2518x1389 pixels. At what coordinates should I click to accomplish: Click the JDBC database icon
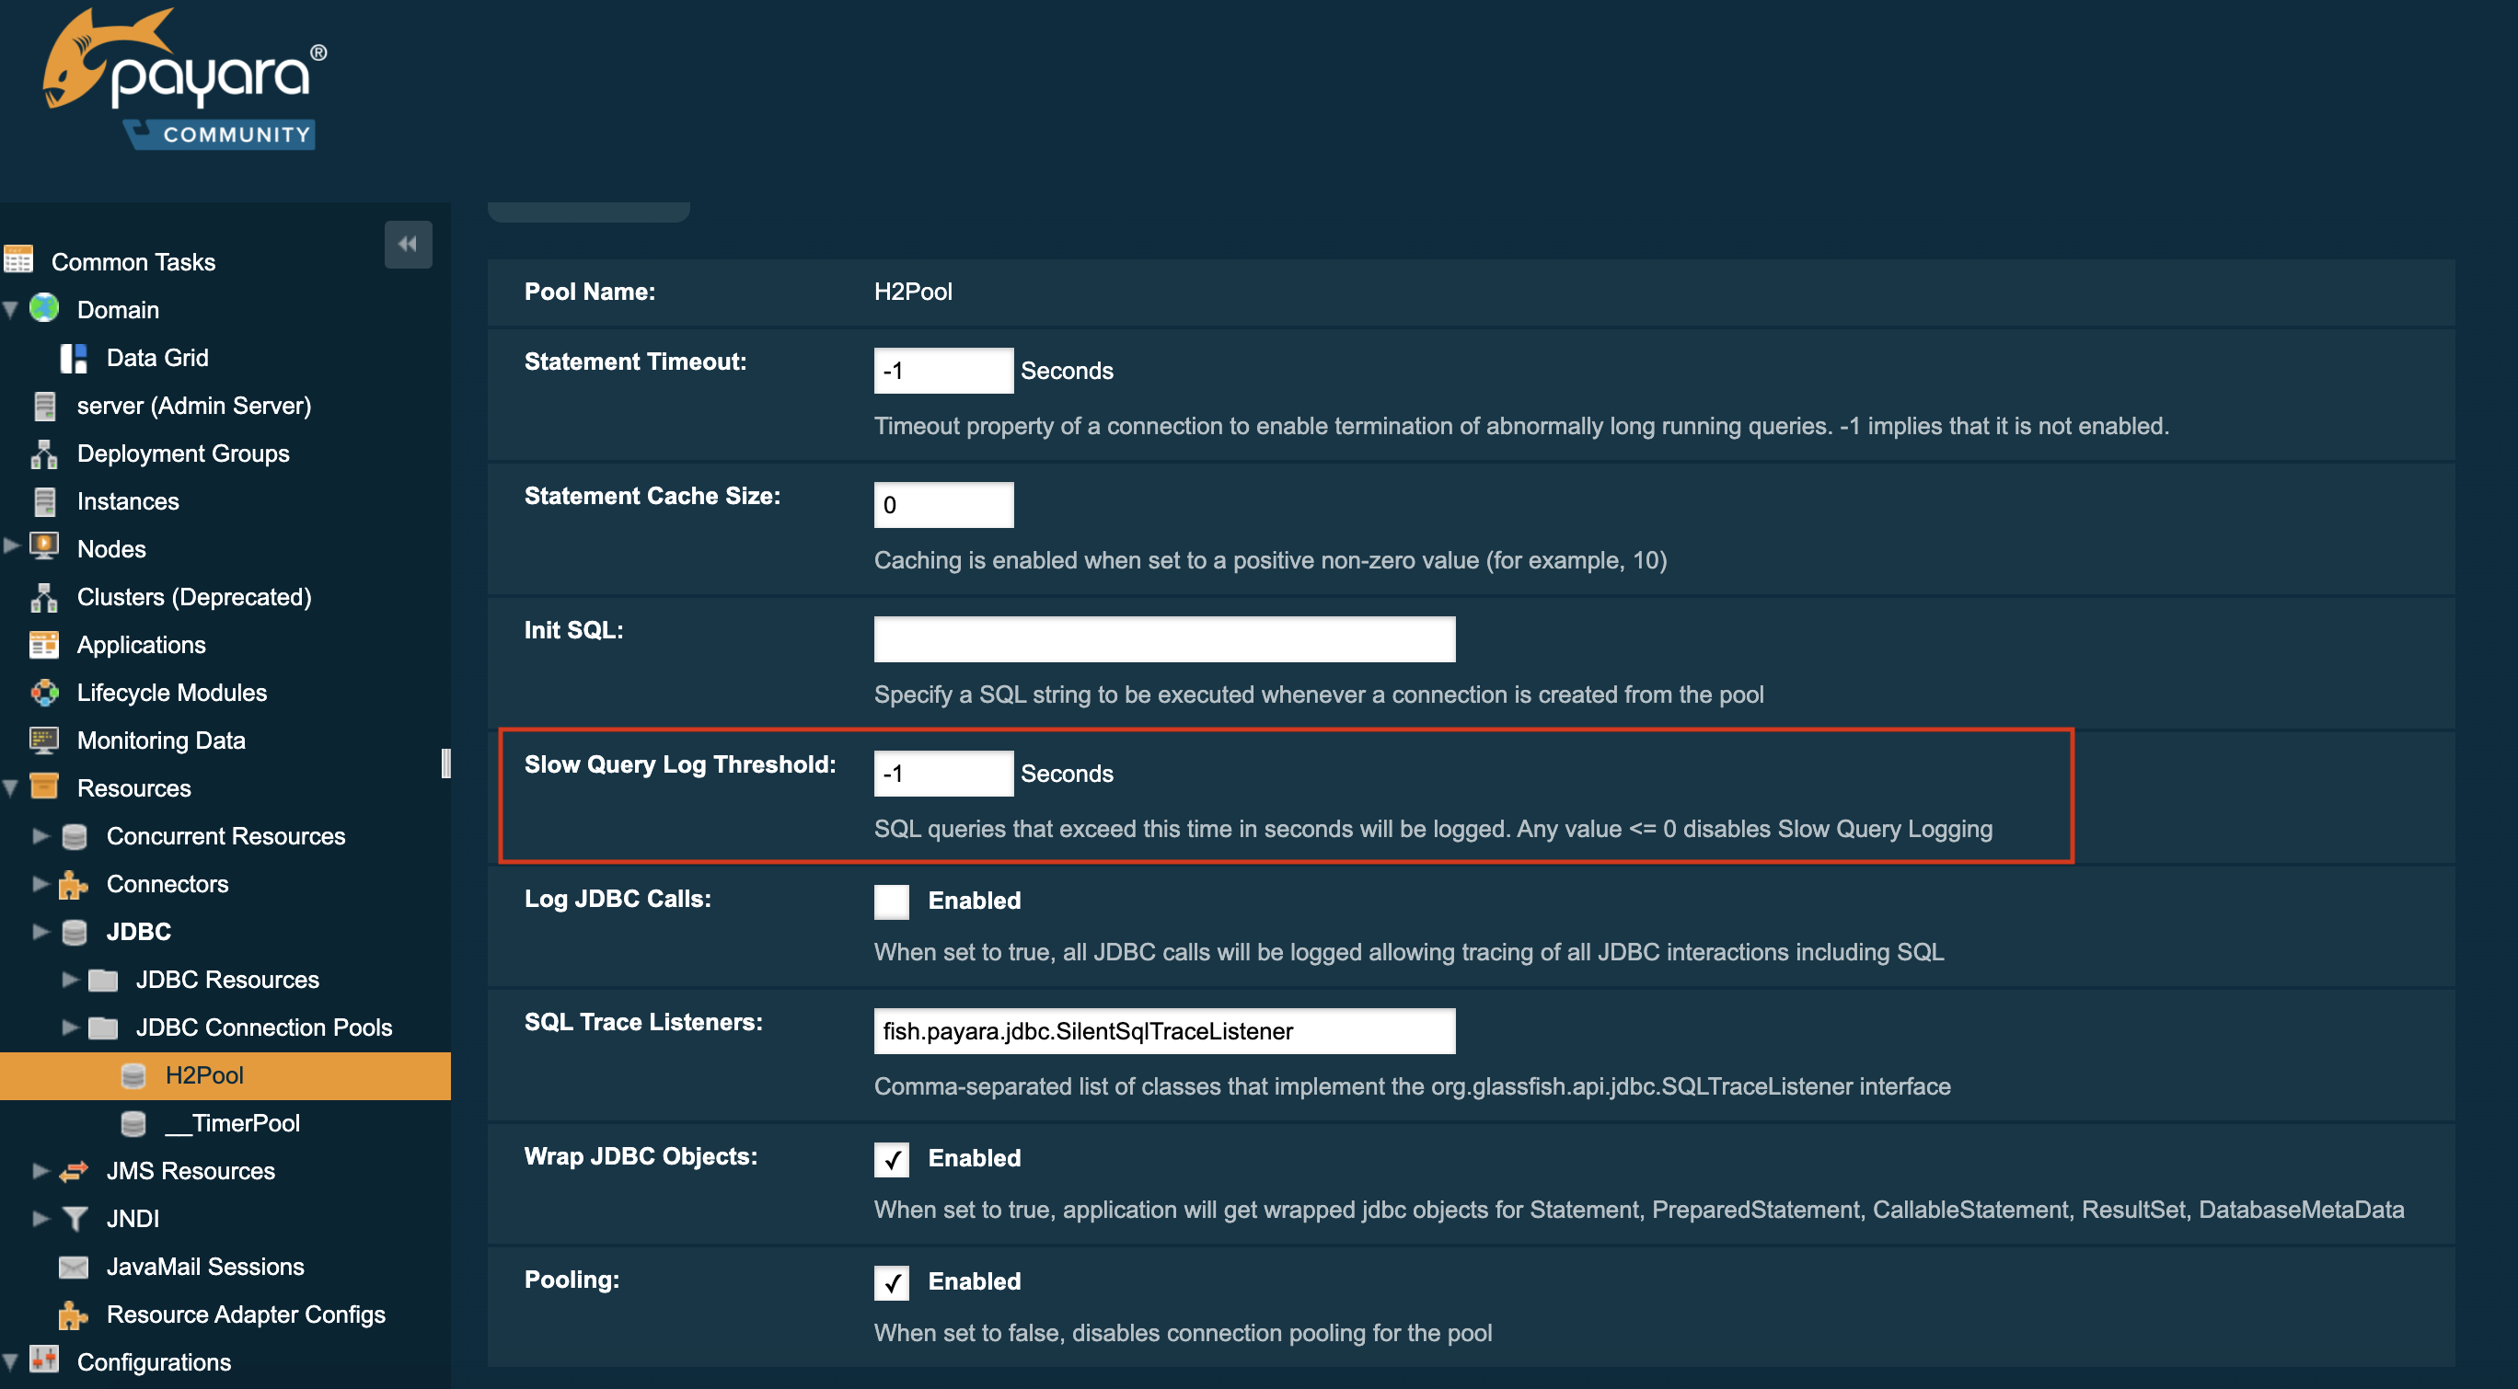[75, 932]
